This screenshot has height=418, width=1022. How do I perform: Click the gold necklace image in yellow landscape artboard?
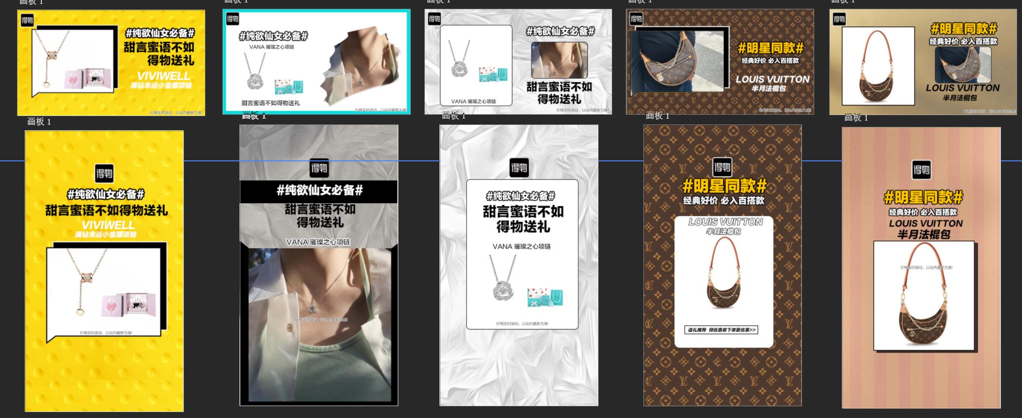click(53, 59)
